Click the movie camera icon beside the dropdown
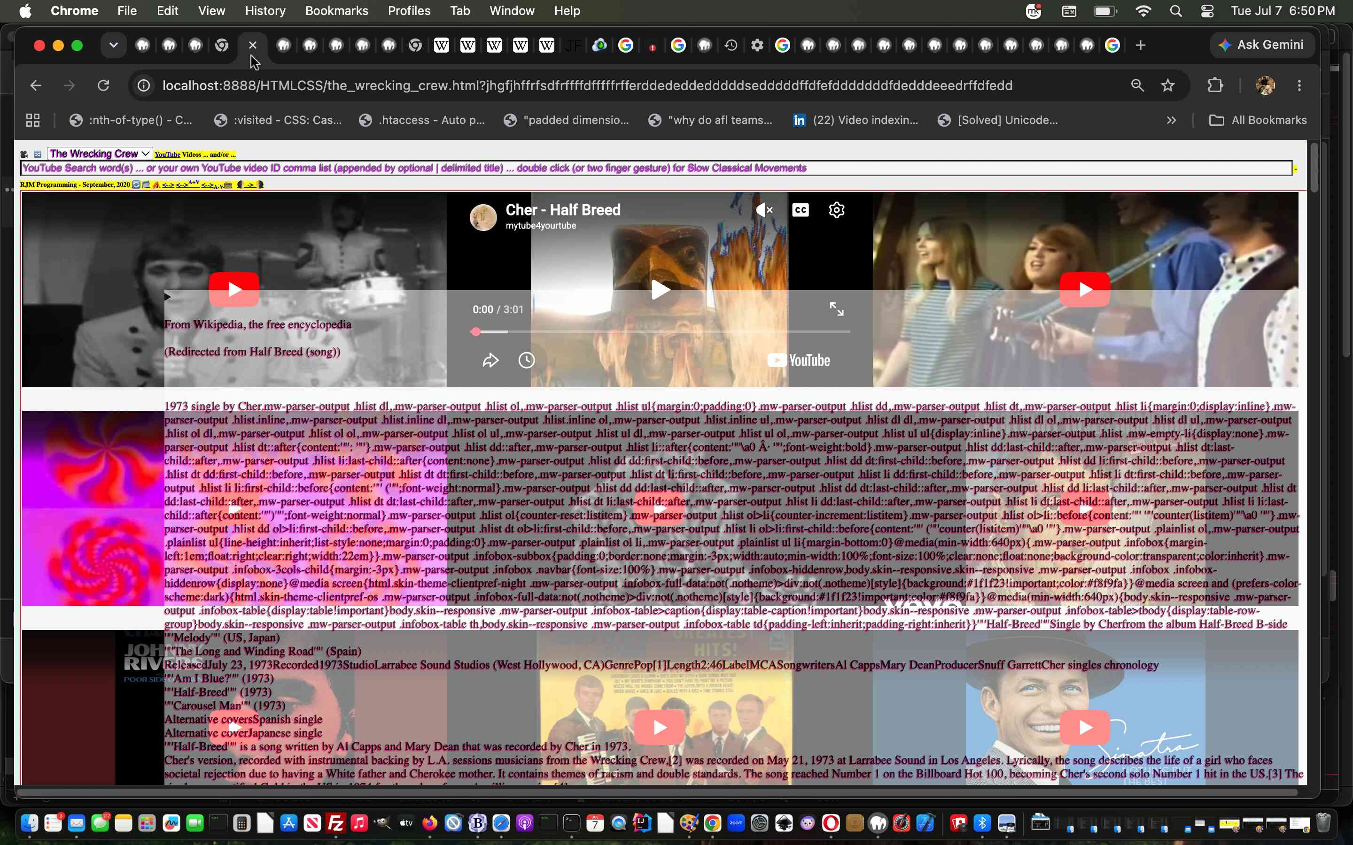 tap(24, 154)
